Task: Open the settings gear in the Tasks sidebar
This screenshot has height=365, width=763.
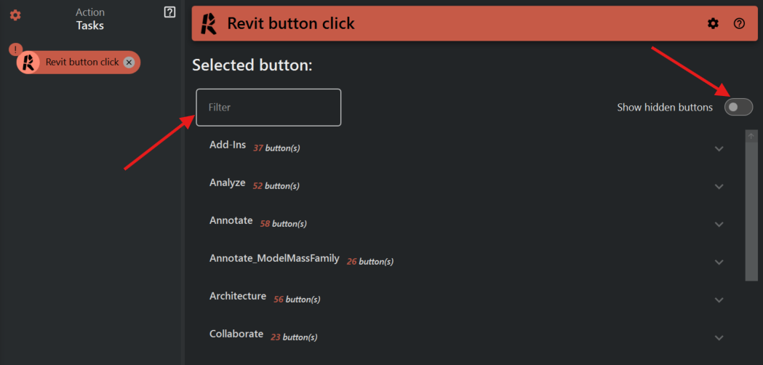Action: (15, 15)
